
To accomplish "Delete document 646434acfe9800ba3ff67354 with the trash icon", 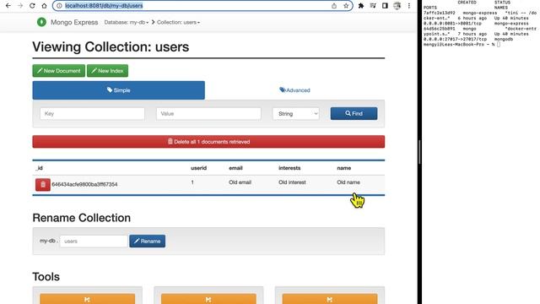I will (x=43, y=184).
